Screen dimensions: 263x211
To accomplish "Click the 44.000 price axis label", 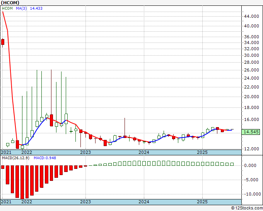I will click(251, 16).
